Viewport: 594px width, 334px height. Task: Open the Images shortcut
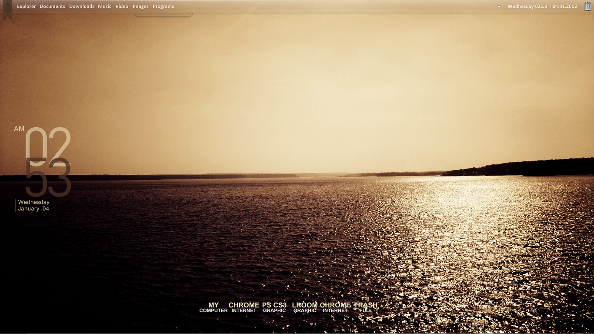coord(140,7)
